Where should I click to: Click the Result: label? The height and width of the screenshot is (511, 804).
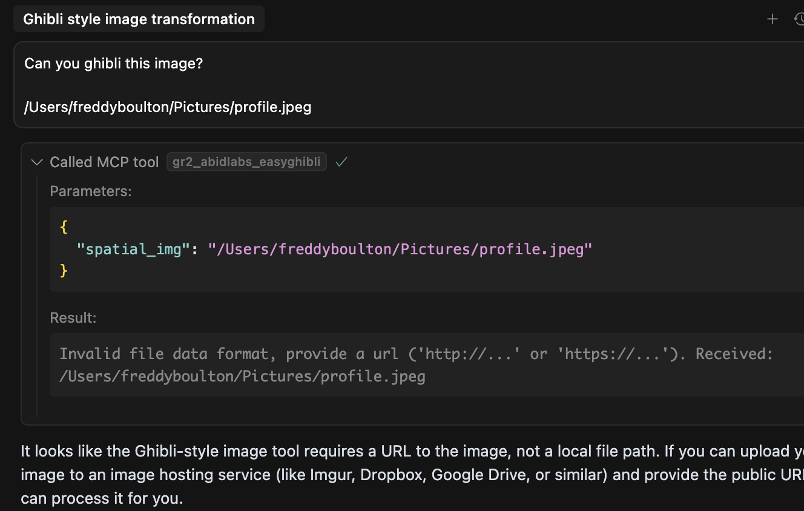pyautogui.click(x=73, y=318)
